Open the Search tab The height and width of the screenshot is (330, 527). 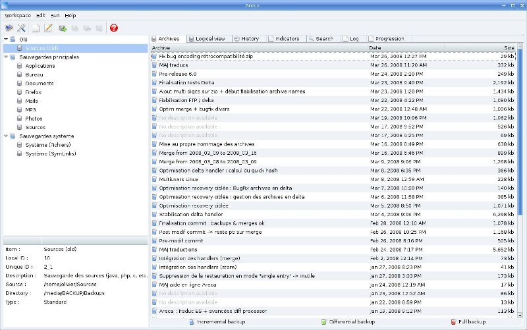click(321, 39)
